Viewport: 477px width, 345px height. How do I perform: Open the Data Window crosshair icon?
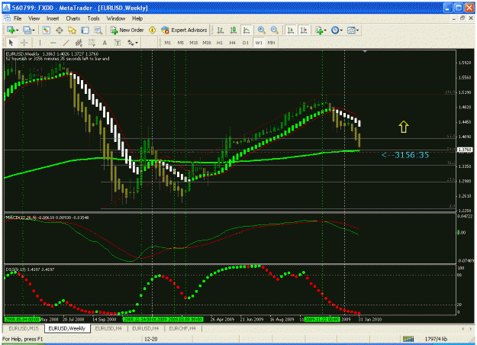coord(60,30)
